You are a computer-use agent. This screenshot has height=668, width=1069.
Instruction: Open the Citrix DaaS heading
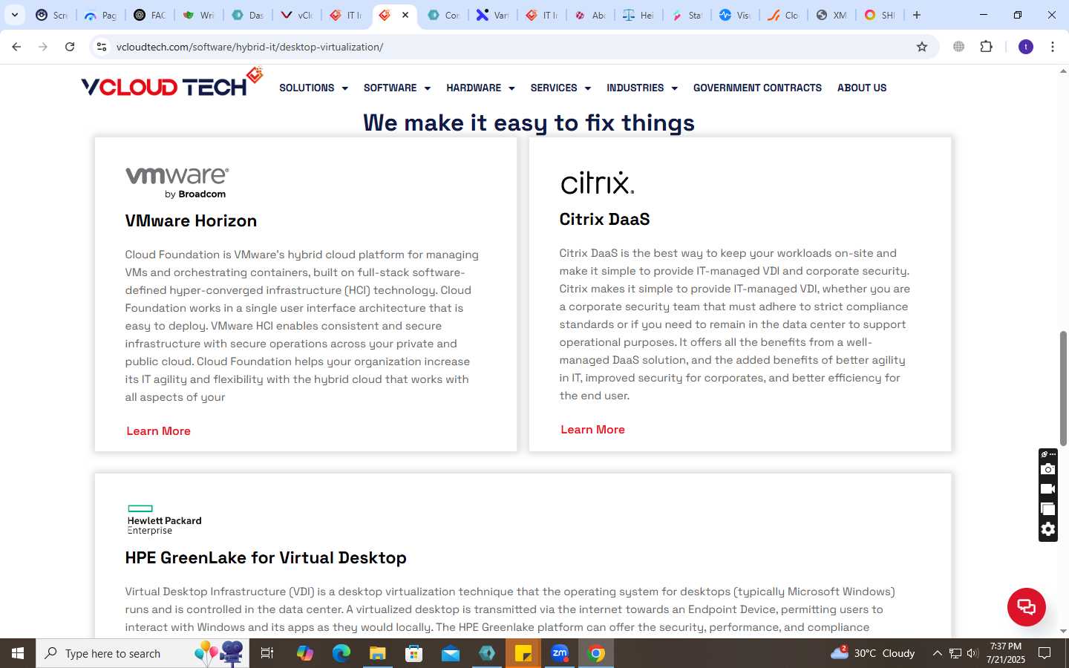pyautogui.click(x=604, y=219)
